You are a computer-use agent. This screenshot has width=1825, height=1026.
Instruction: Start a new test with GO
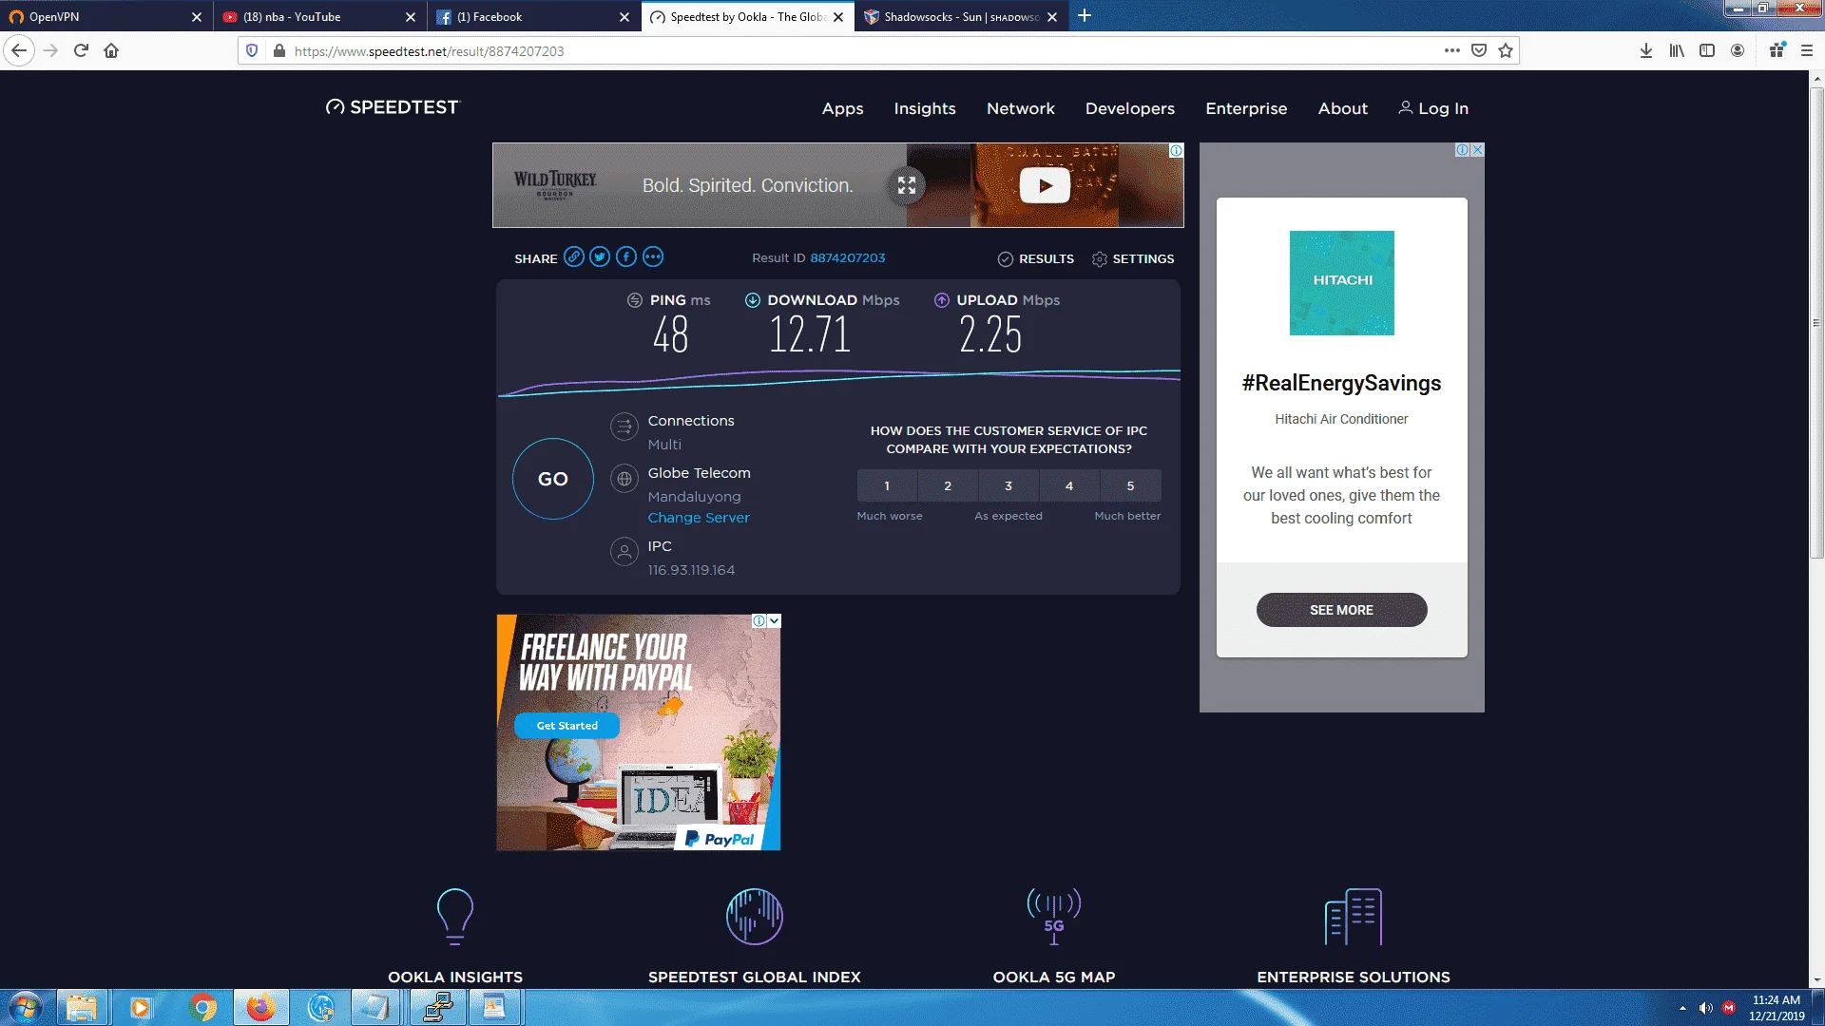(x=553, y=479)
